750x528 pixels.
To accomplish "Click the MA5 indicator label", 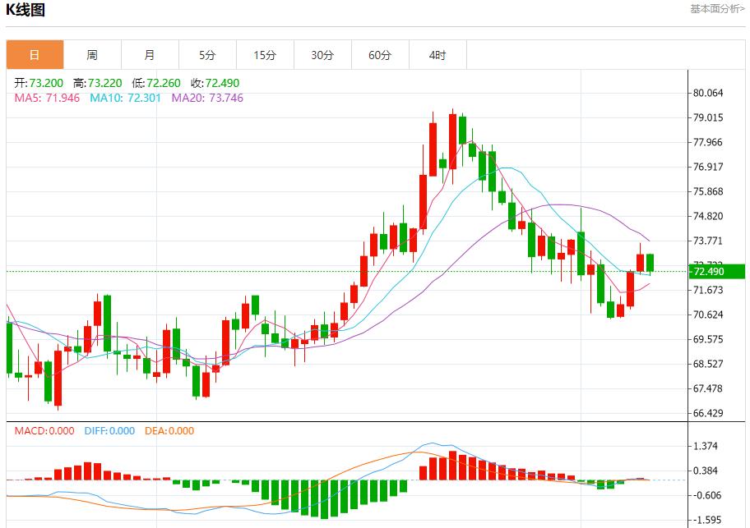I will tap(48, 98).
